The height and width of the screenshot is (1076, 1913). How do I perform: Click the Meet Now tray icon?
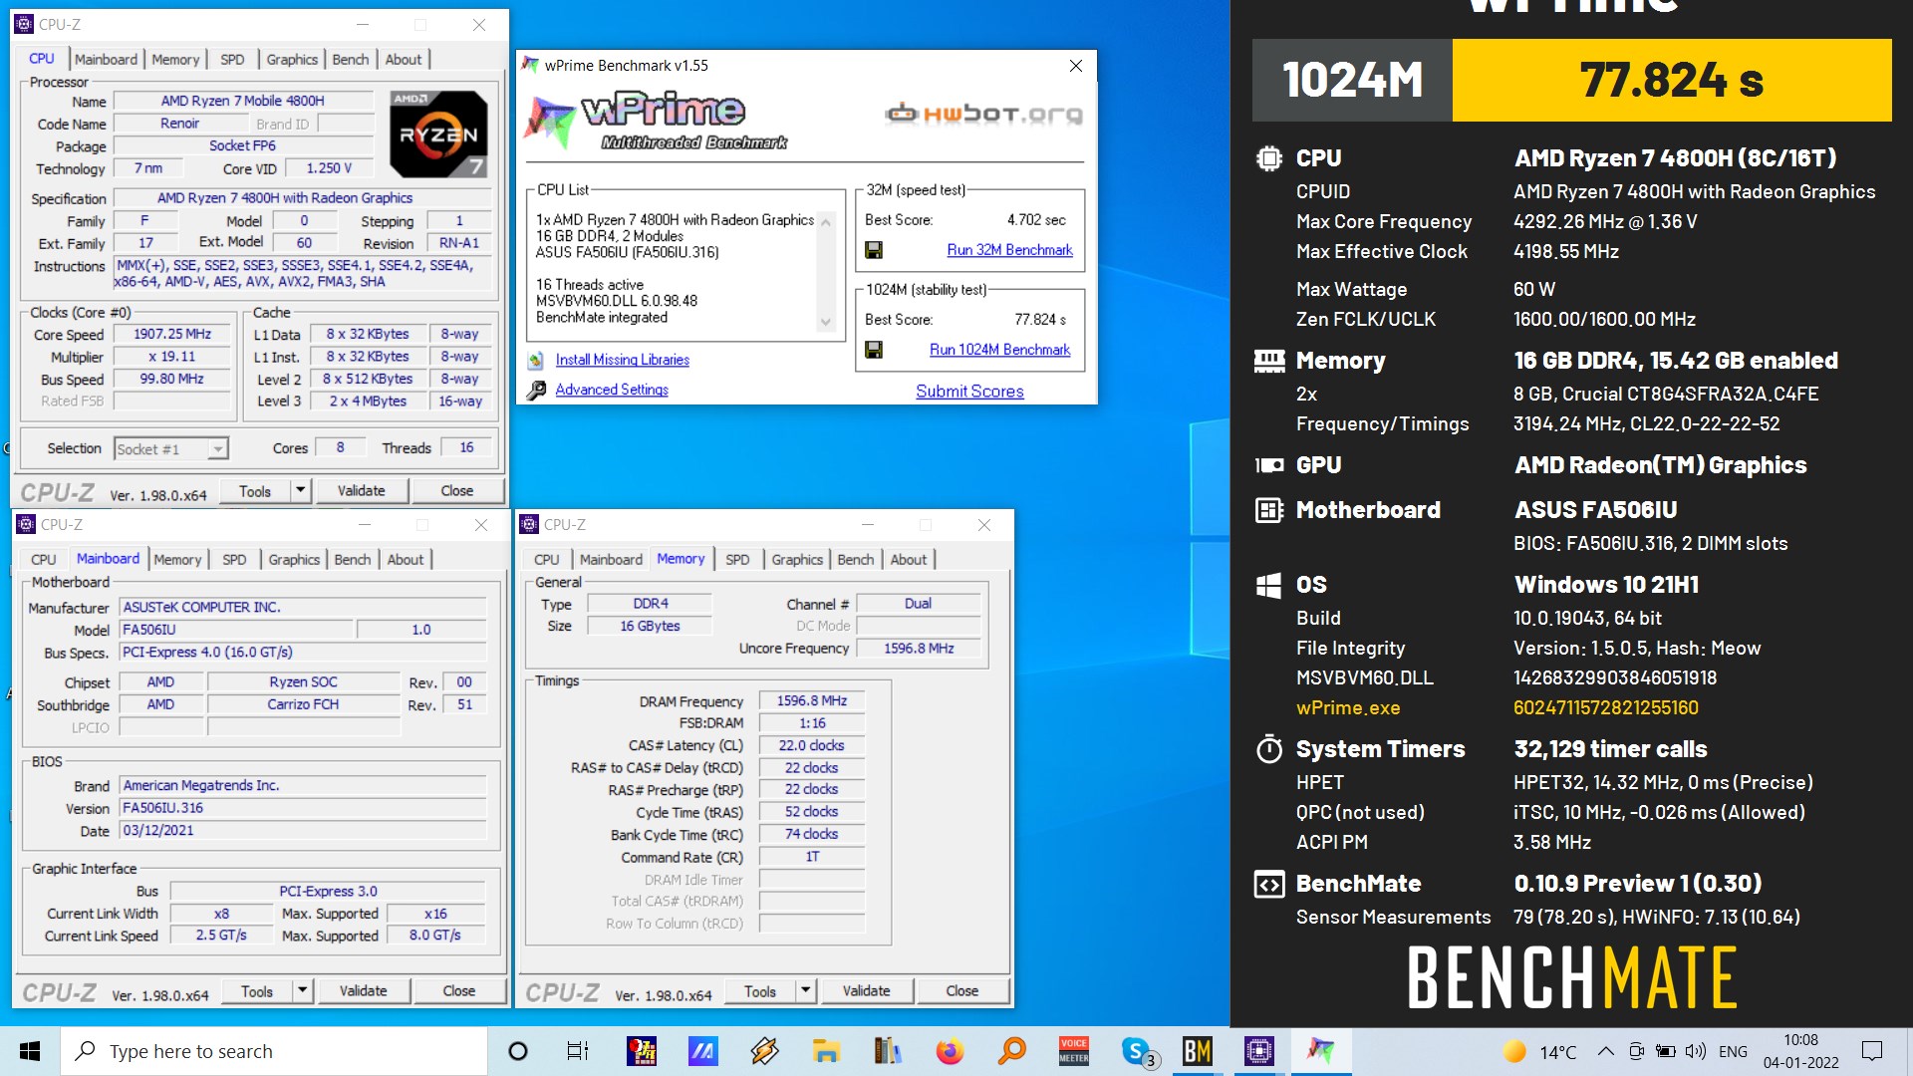click(x=1636, y=1051)
